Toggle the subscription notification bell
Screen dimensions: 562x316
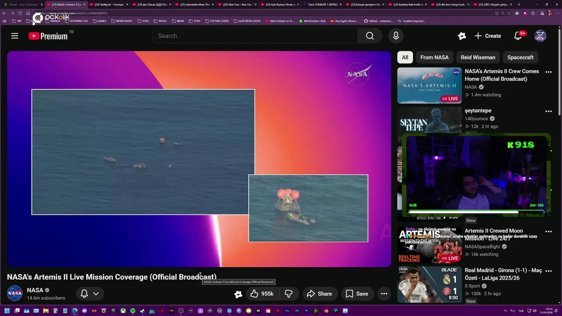tap(84, 294)
